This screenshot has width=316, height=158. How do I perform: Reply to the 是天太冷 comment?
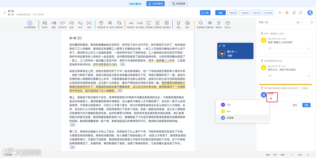[x=270, y=76]
